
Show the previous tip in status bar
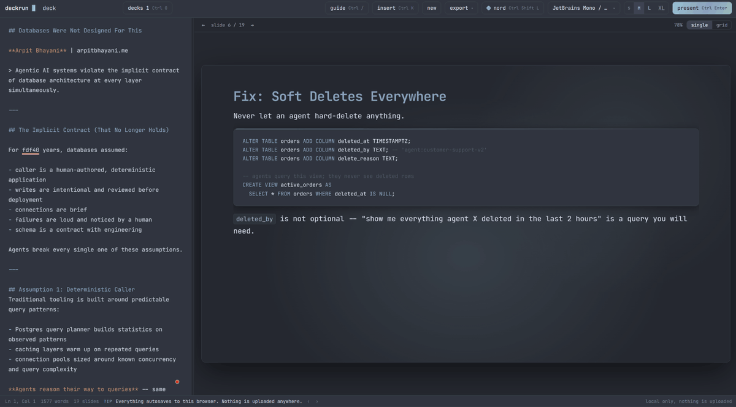click(309, 401)
